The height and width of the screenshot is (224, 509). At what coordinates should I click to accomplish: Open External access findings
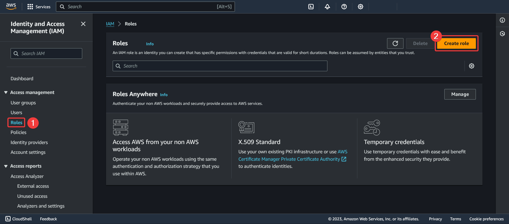coord(33,186)
